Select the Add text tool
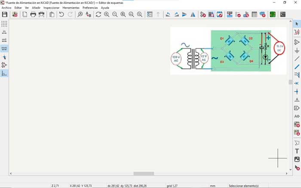Viewport: 301px width, 188px height. pos(297,151)
